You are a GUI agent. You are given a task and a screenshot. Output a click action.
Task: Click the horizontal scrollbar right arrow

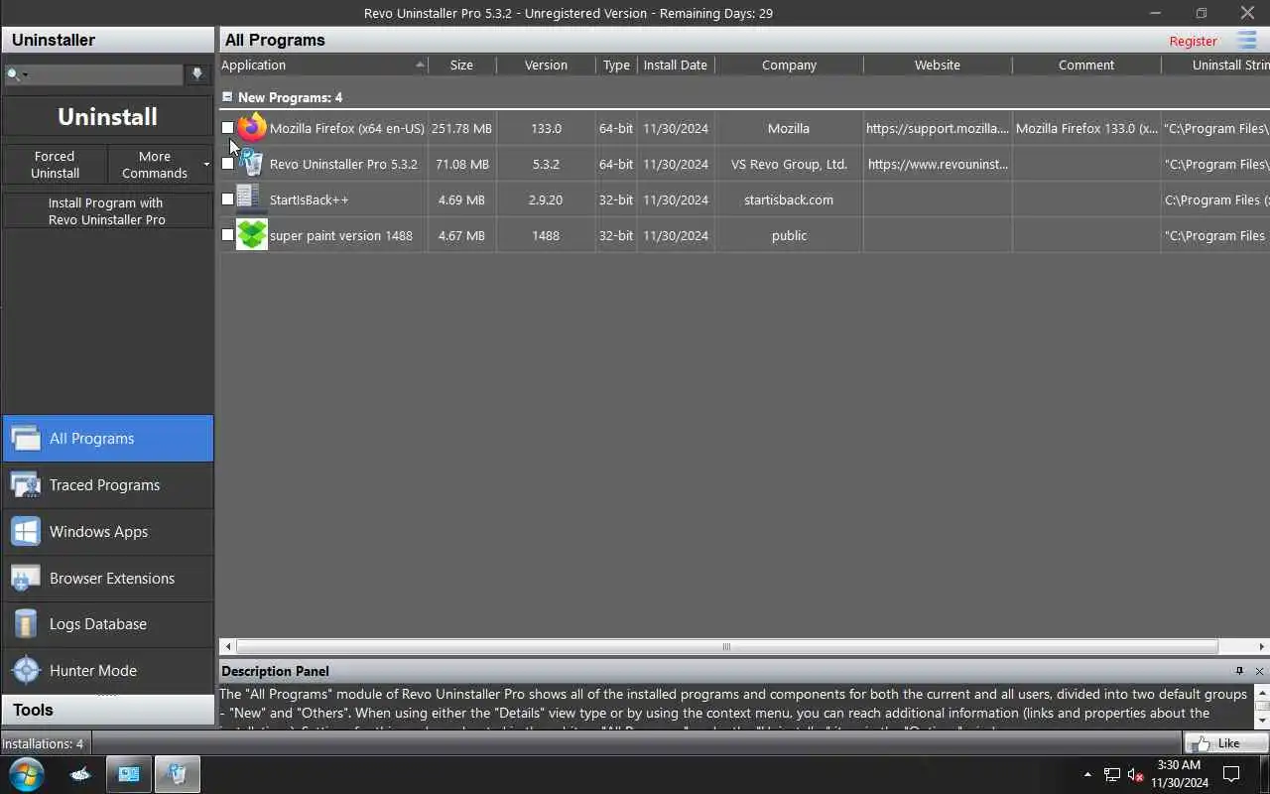(x=1261, y=646)
